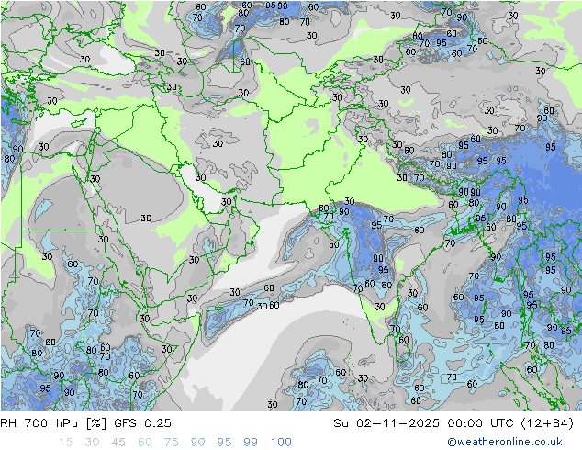Click the 'Su 02-11-2025 00:00 UTC (12+84)' timestamp
The height and width of the screenshot is (450, 582).
453,423
